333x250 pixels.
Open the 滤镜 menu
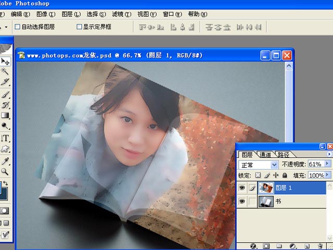(122, 14)
